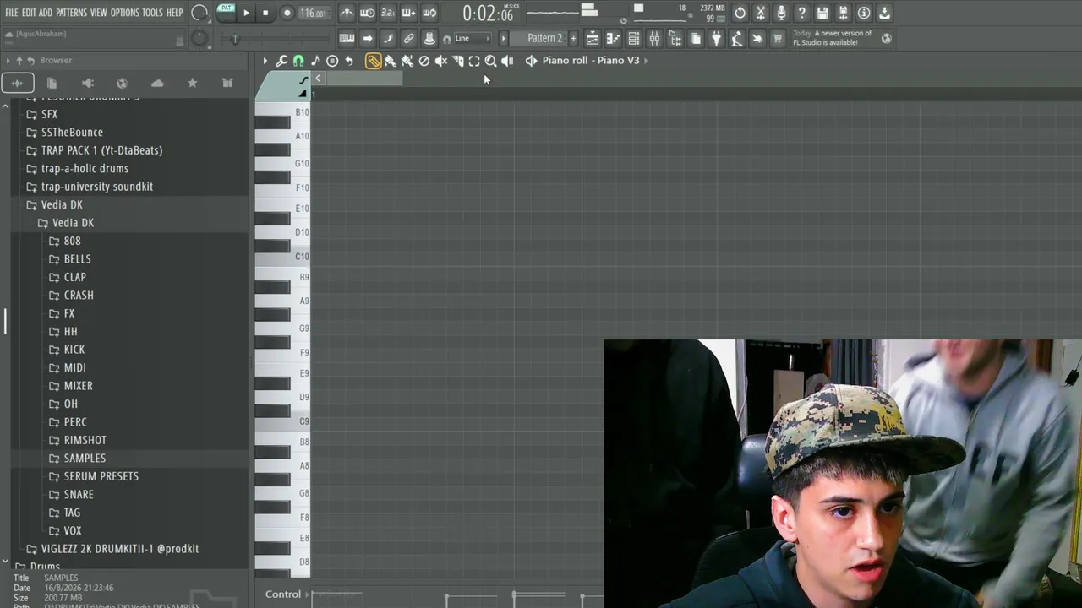Click the browser star favorites tab icon
This screenshot has height=608, width=1082.
[193, 83]
